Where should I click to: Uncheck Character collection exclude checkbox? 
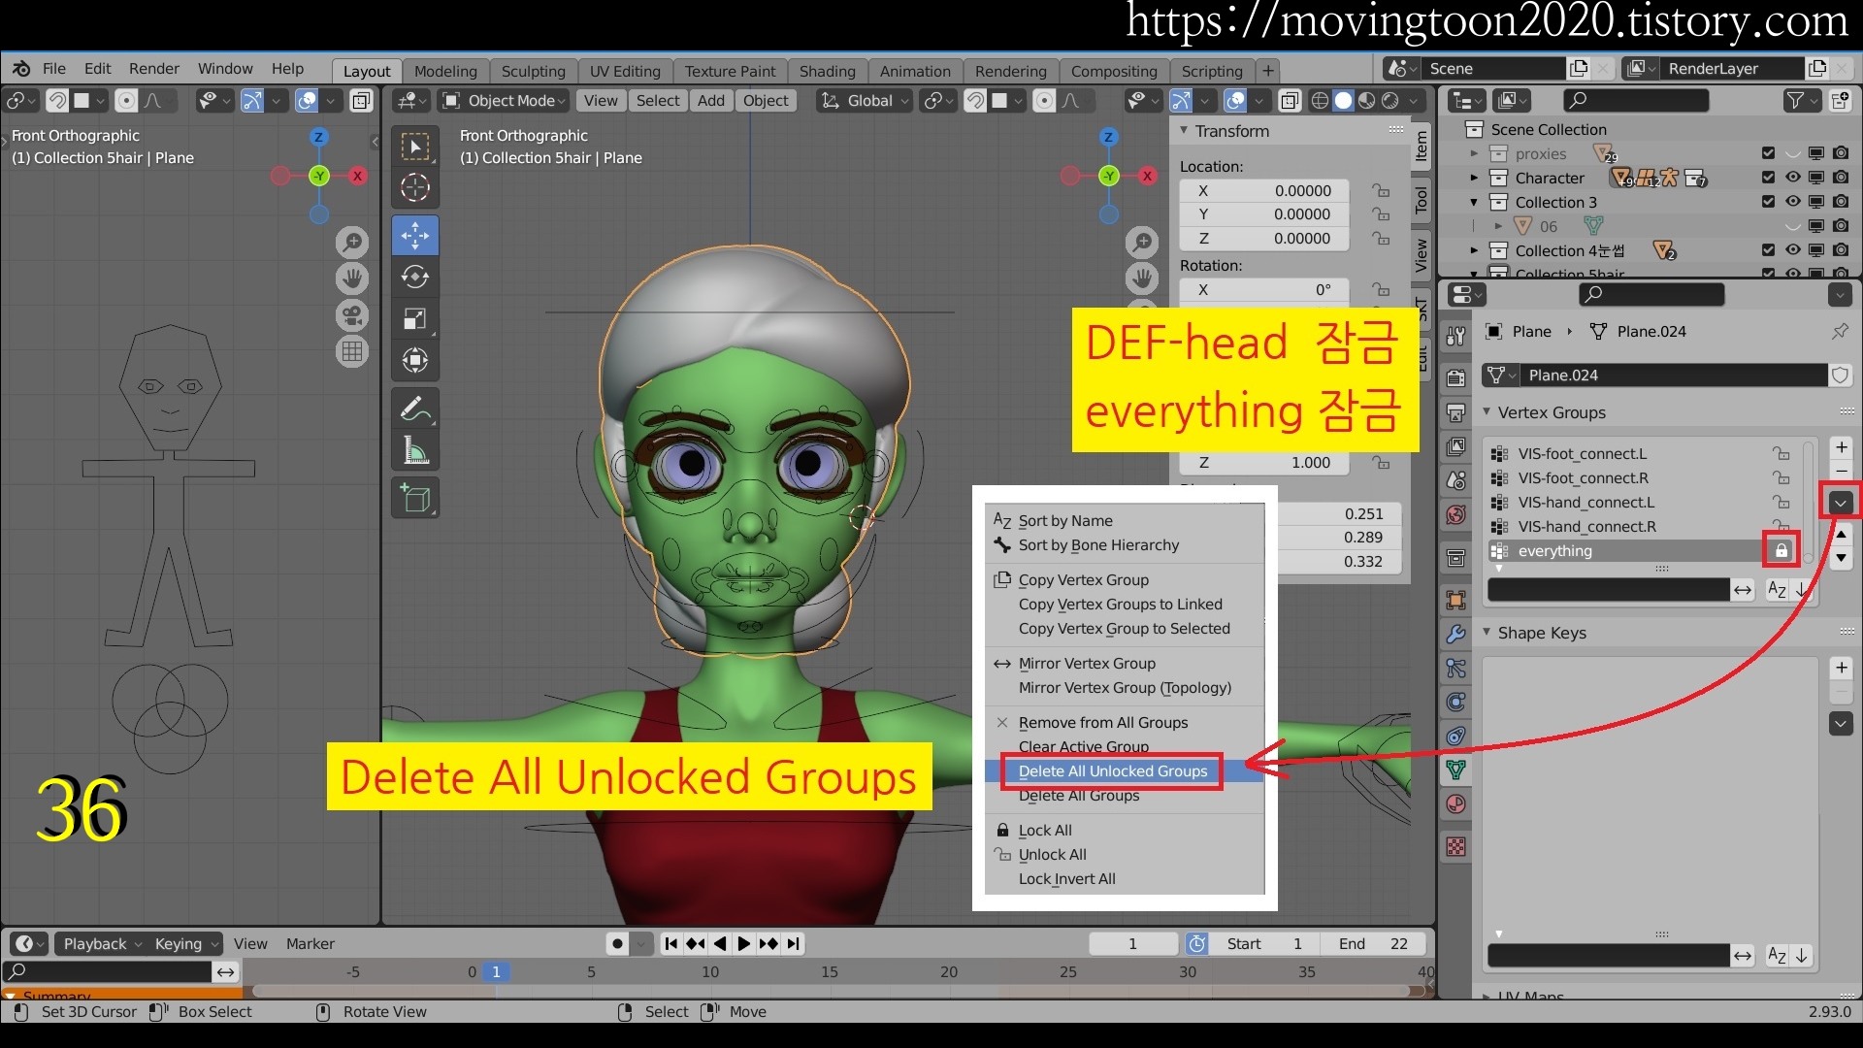[1768, 178]
